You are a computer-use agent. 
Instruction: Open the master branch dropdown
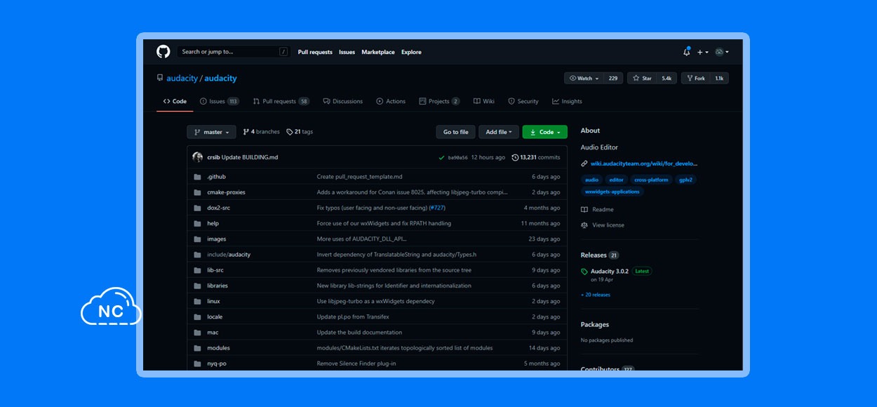[x=211, y=132]
